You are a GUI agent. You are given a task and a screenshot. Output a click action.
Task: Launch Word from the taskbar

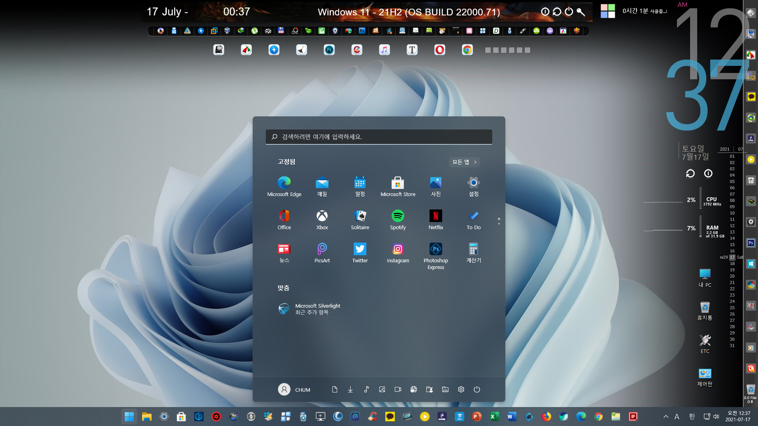click(x=511, y=417)
